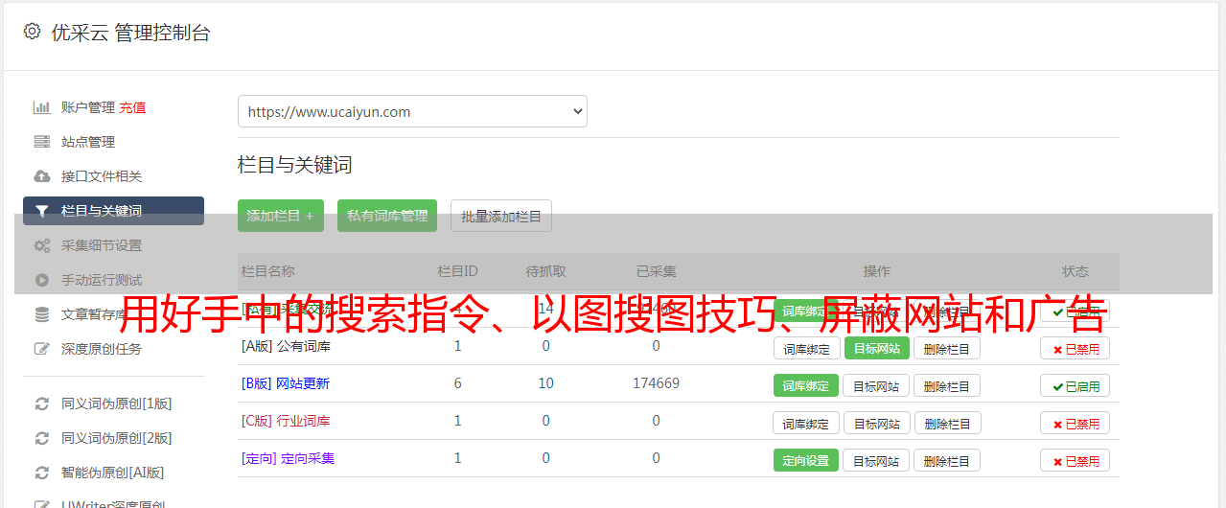Click 删除栏目 for [B版] 网站更新
The width and height of the screenshot is (1226, 508).
[x=947, y=386]
